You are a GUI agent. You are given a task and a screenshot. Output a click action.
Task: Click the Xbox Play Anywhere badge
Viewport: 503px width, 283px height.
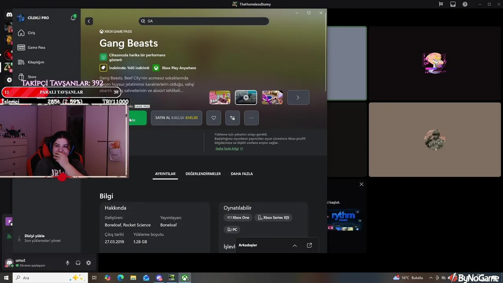click(174, 68)
